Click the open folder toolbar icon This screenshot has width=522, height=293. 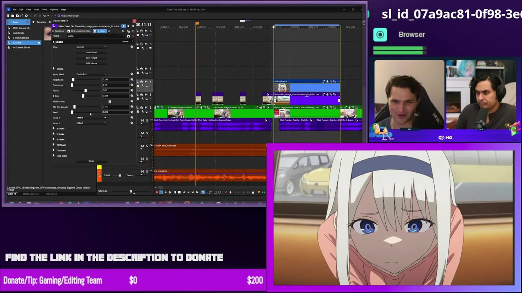coord(13,15)
